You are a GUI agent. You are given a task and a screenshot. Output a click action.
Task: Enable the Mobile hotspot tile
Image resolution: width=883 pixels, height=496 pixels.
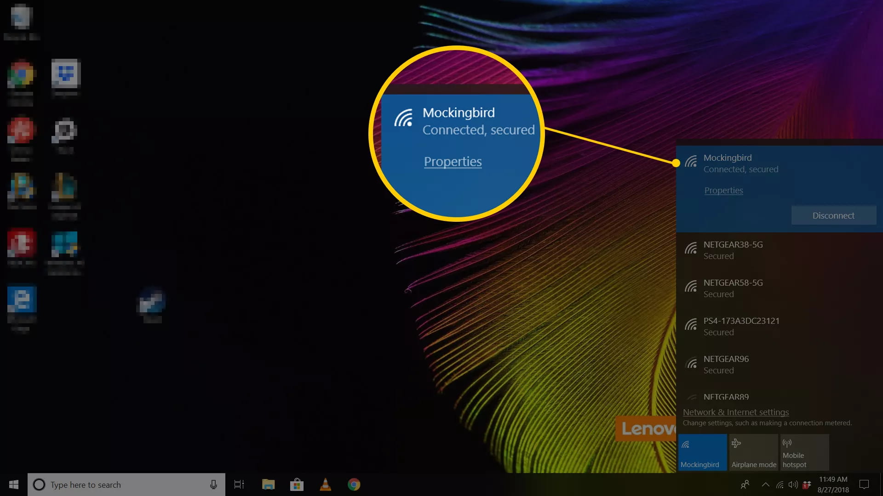(x=804, y=452)
